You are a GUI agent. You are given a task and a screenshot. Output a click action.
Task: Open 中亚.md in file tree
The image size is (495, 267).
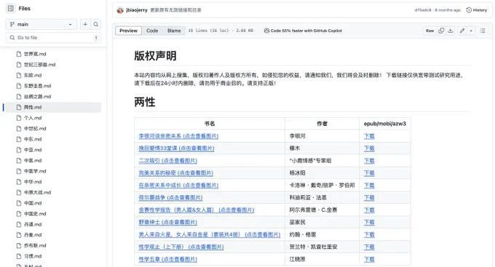click(x=33, y=150)
